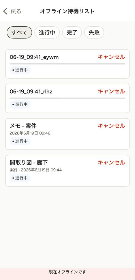Cancel the 間取り図 - 廊下 item
Viewport: 135px width, 280px height.
(112, 163)
